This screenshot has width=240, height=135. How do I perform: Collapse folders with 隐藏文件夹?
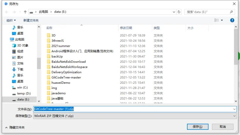pyautogui.click(x=15, y=127)
